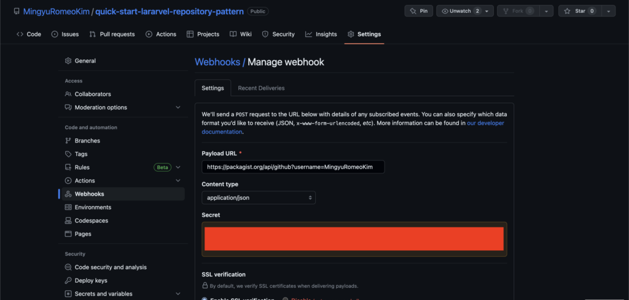The image size is (629, 300).
Task: Click the Deploy keys key icon
Action: pos(68,280)
